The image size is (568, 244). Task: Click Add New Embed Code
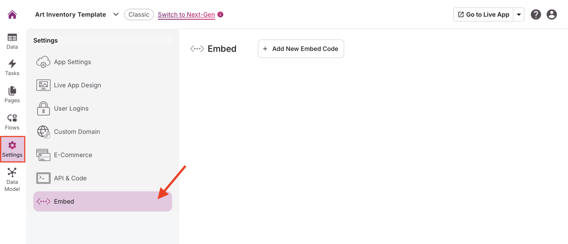301,48
